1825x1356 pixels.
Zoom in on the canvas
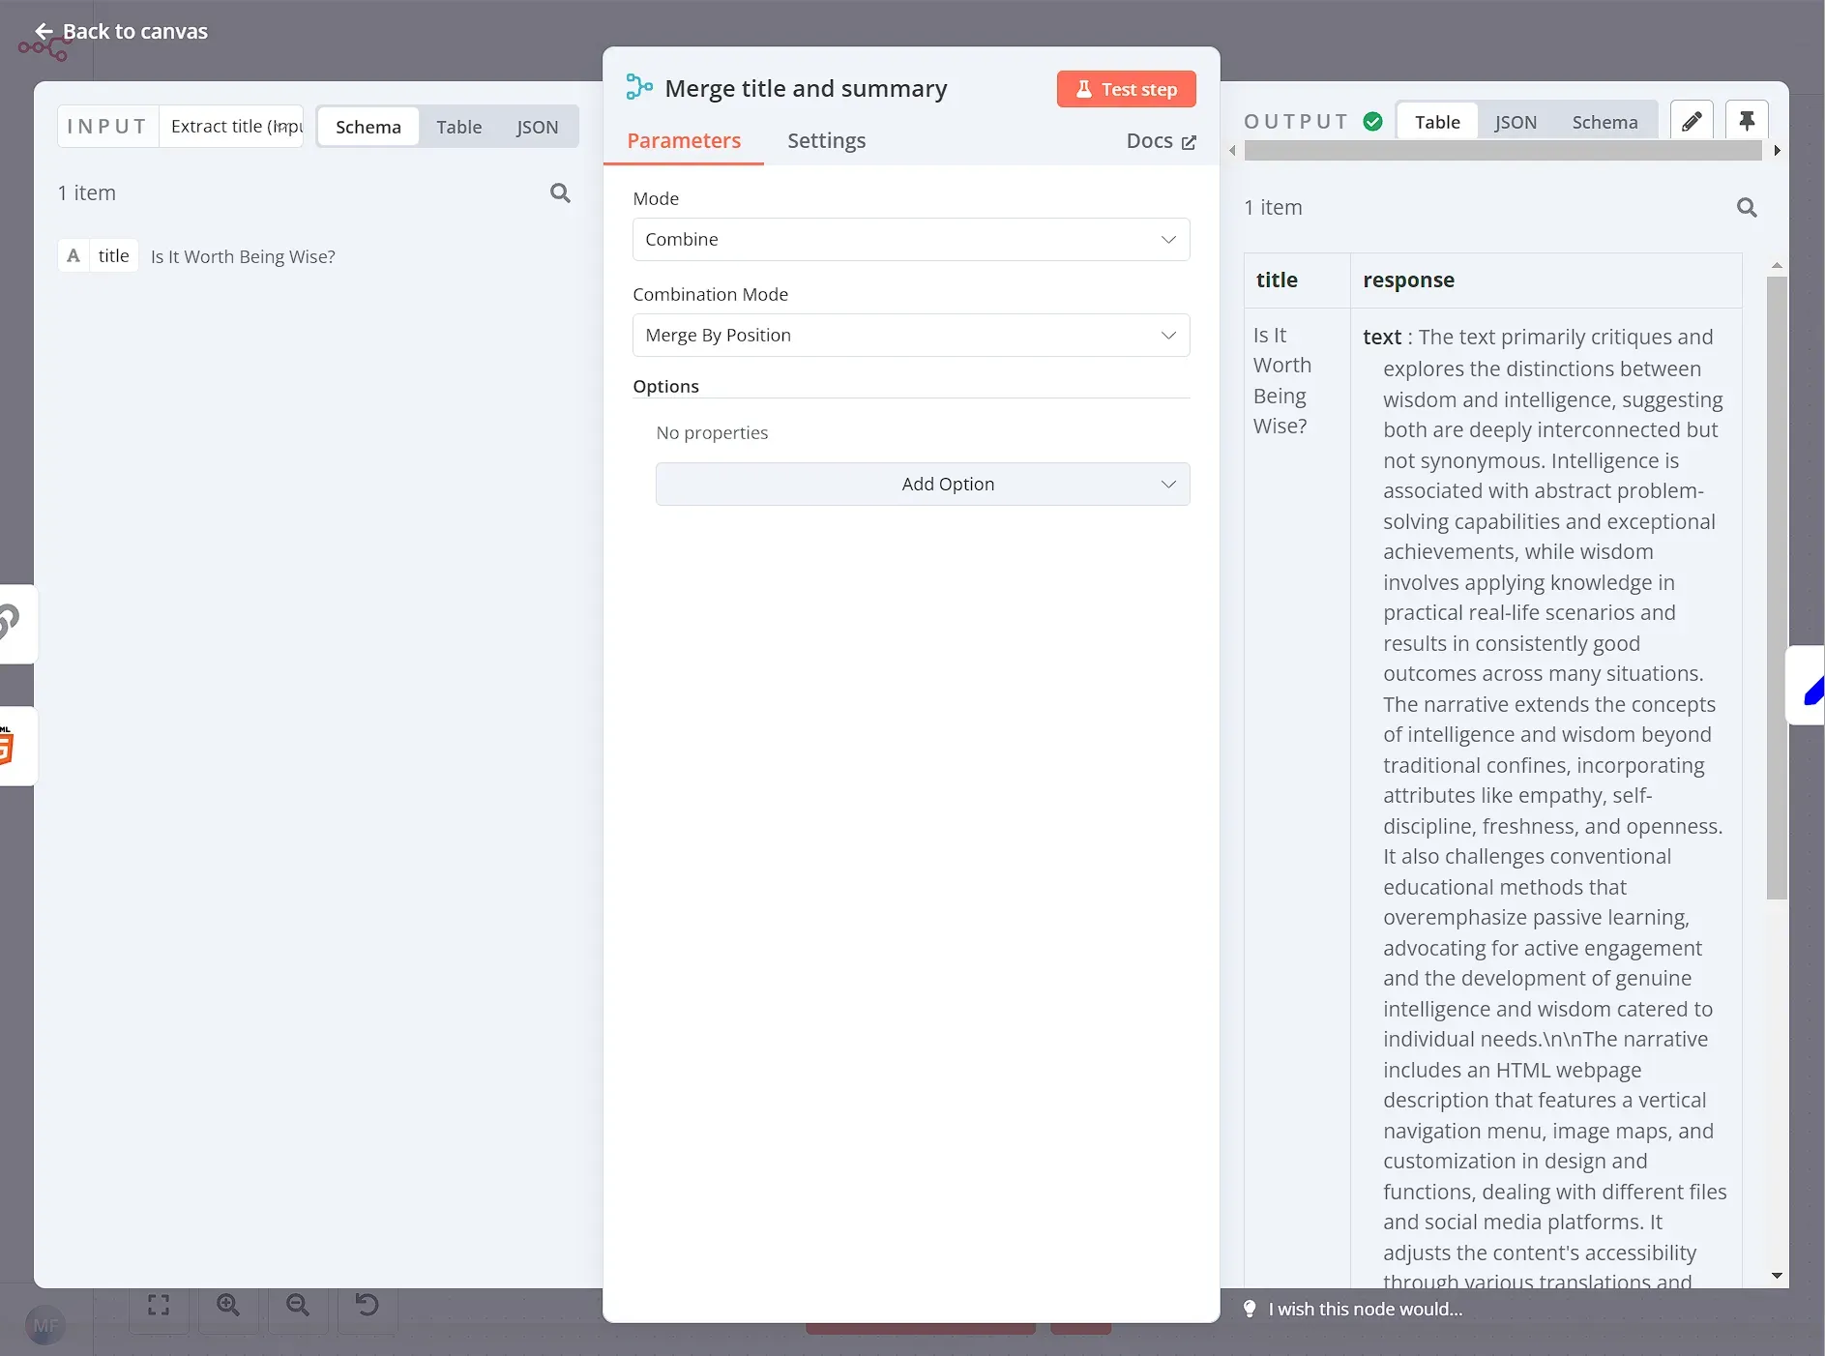click(228, 1305)
